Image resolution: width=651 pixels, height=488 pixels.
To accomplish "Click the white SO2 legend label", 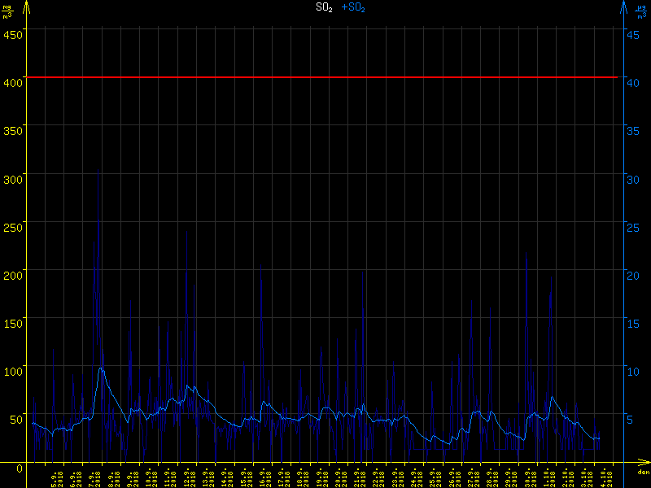I will [x=325, y=7].
